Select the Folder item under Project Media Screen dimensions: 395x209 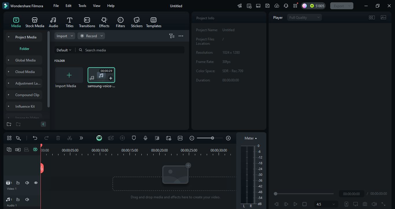(24, 48)
